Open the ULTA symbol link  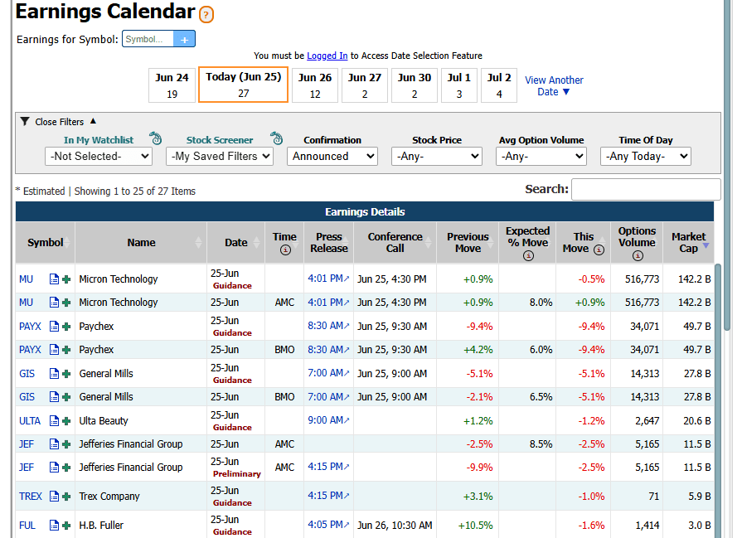29,421
